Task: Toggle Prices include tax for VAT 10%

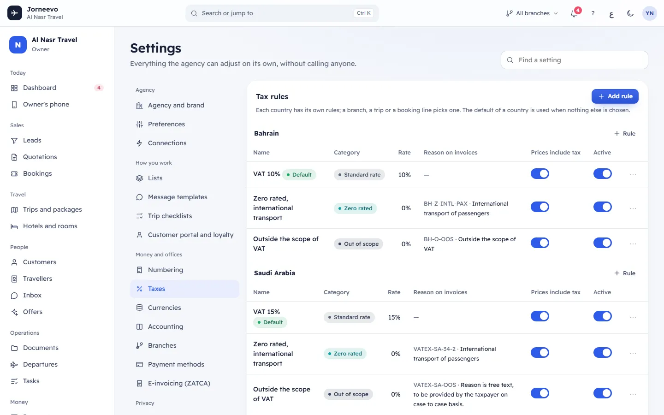Action: [540, 174]
